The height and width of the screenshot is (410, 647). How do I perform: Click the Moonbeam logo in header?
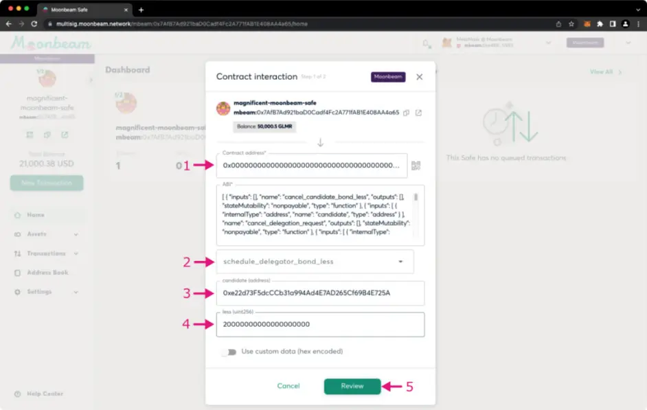pyautogui.click(x=51, y=43)
